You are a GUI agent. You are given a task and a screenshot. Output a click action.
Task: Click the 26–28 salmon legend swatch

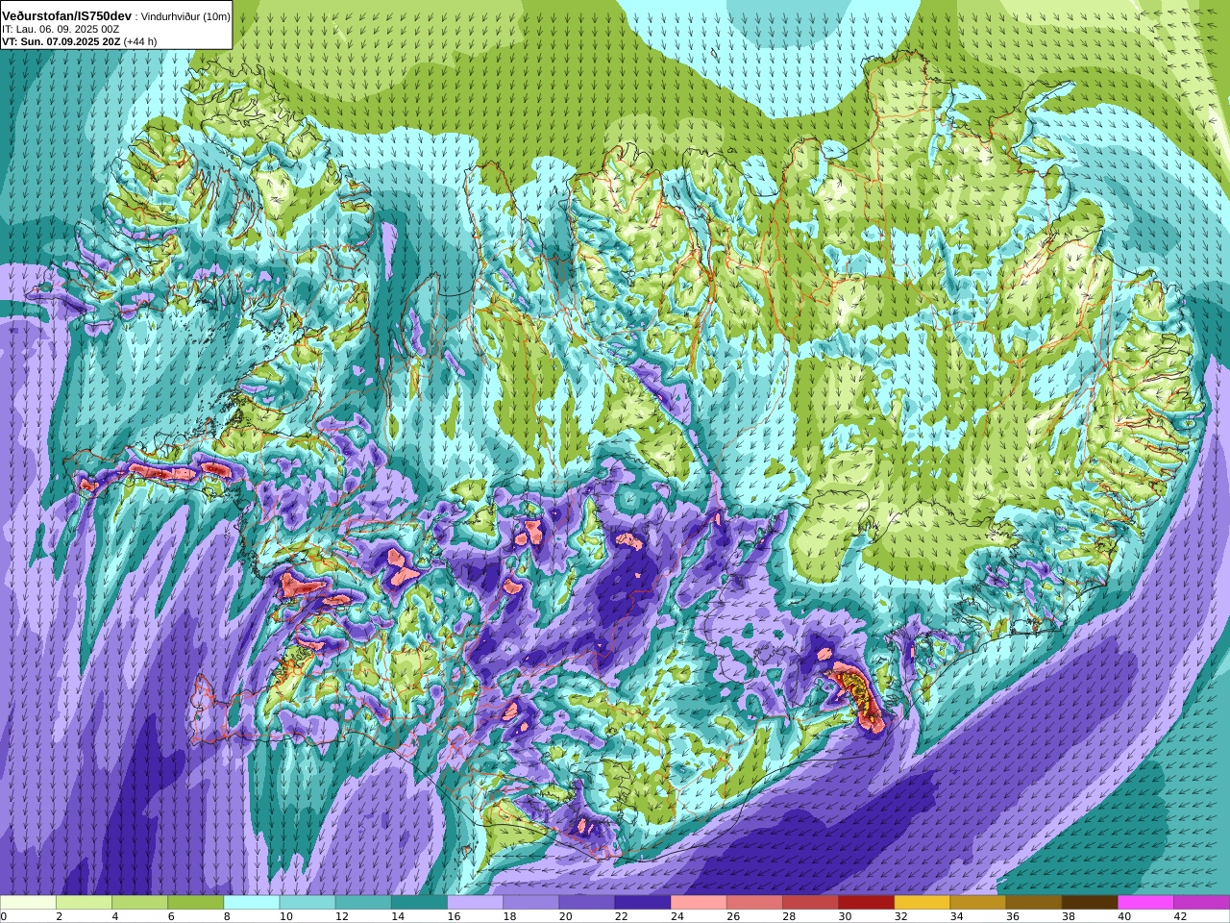pyautogui.click(x=754, y=903)
